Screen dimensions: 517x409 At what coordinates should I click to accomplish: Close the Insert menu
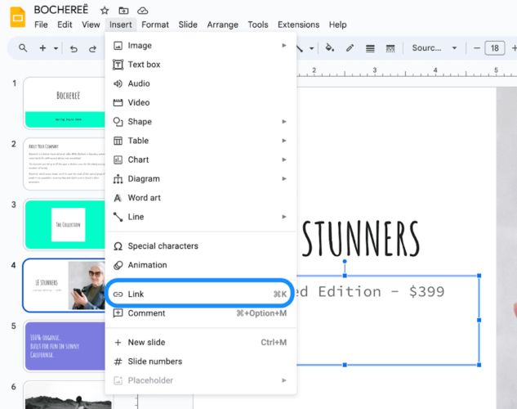[x=120, y=25]
